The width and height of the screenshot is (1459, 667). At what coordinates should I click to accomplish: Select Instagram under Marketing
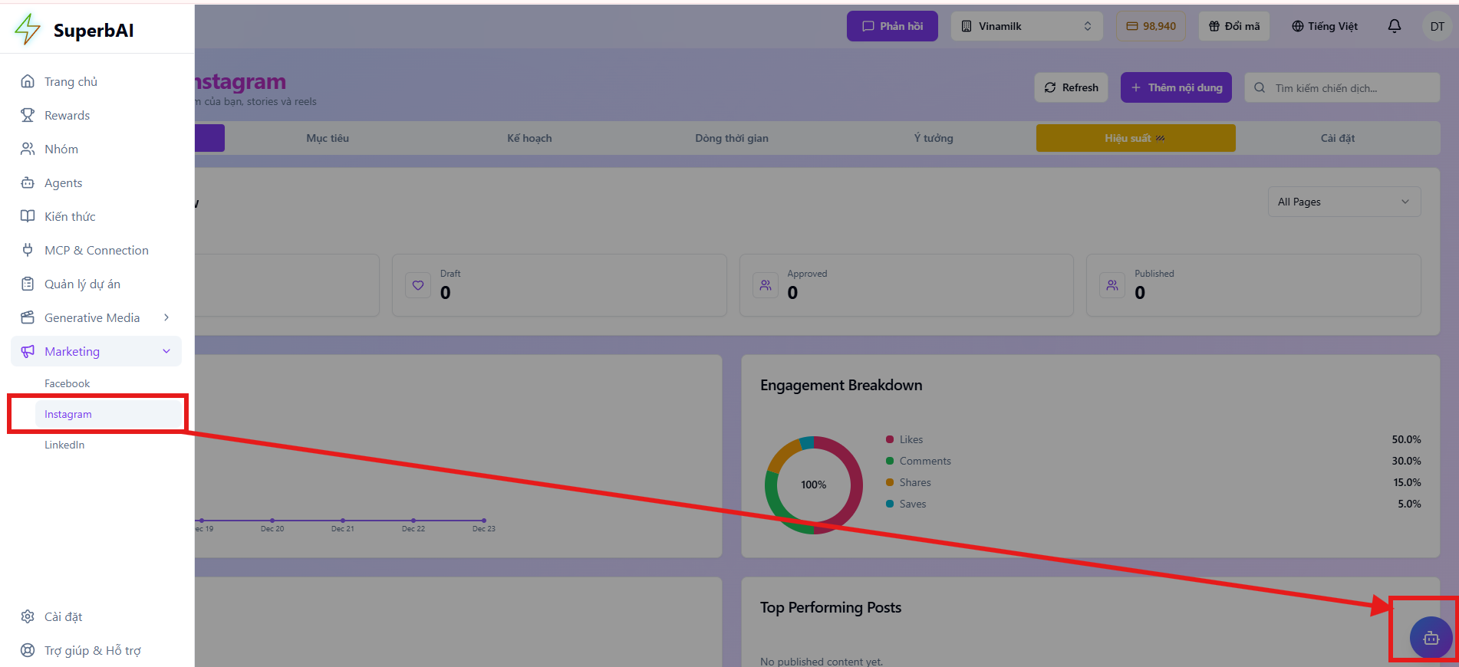(x=108, y=414)
